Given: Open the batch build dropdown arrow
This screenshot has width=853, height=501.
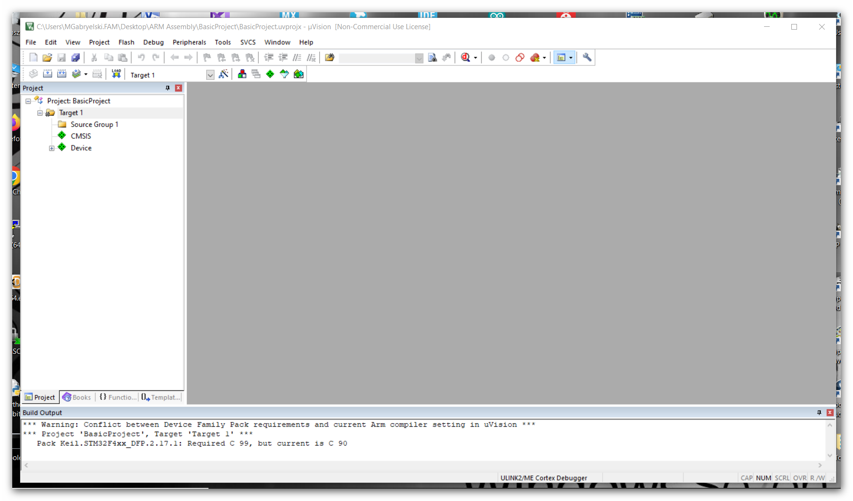Looking at the screenshot, I should pyautogui.click(x=86, y=74).
